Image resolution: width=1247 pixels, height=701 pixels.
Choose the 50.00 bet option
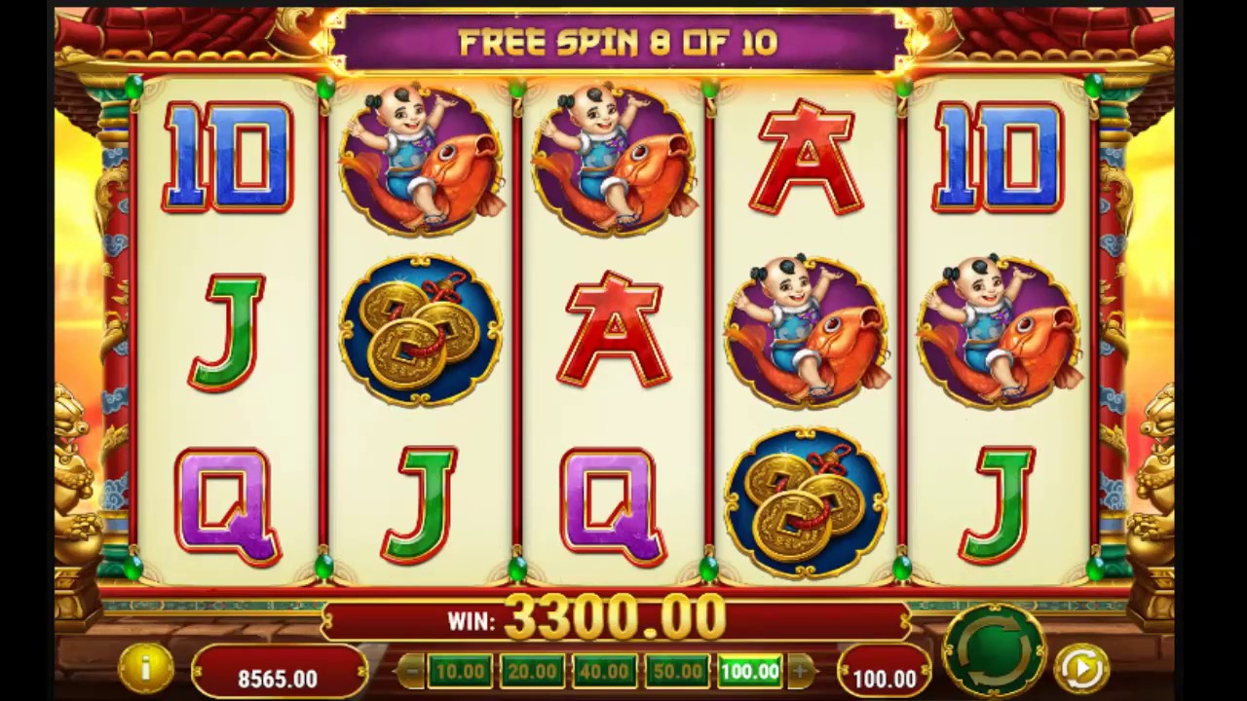pyautogui.click(x=676, y=671)
